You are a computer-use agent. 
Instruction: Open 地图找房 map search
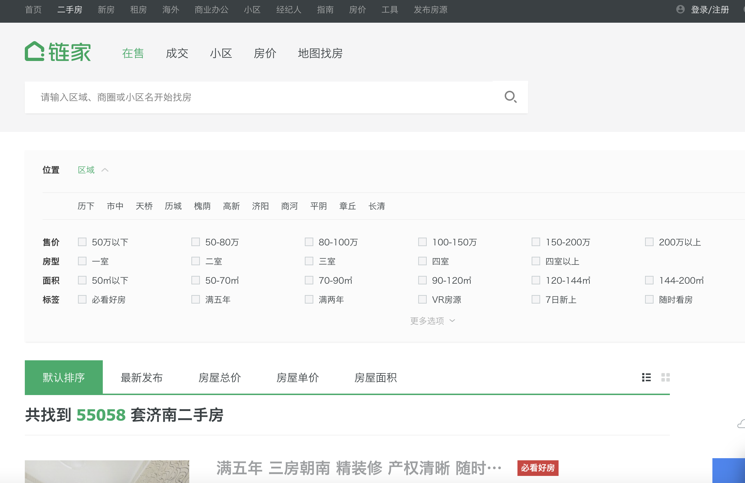pyautogui.click(x=320, y=53)
